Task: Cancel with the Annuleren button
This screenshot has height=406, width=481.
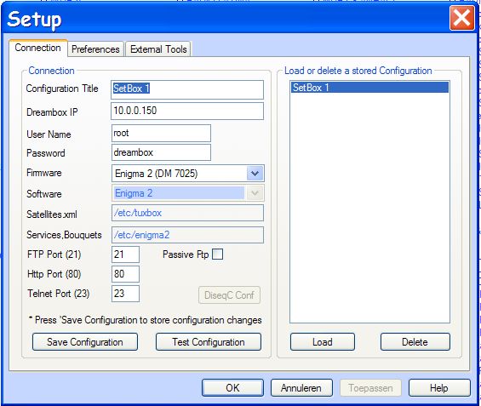Action: 301,388
